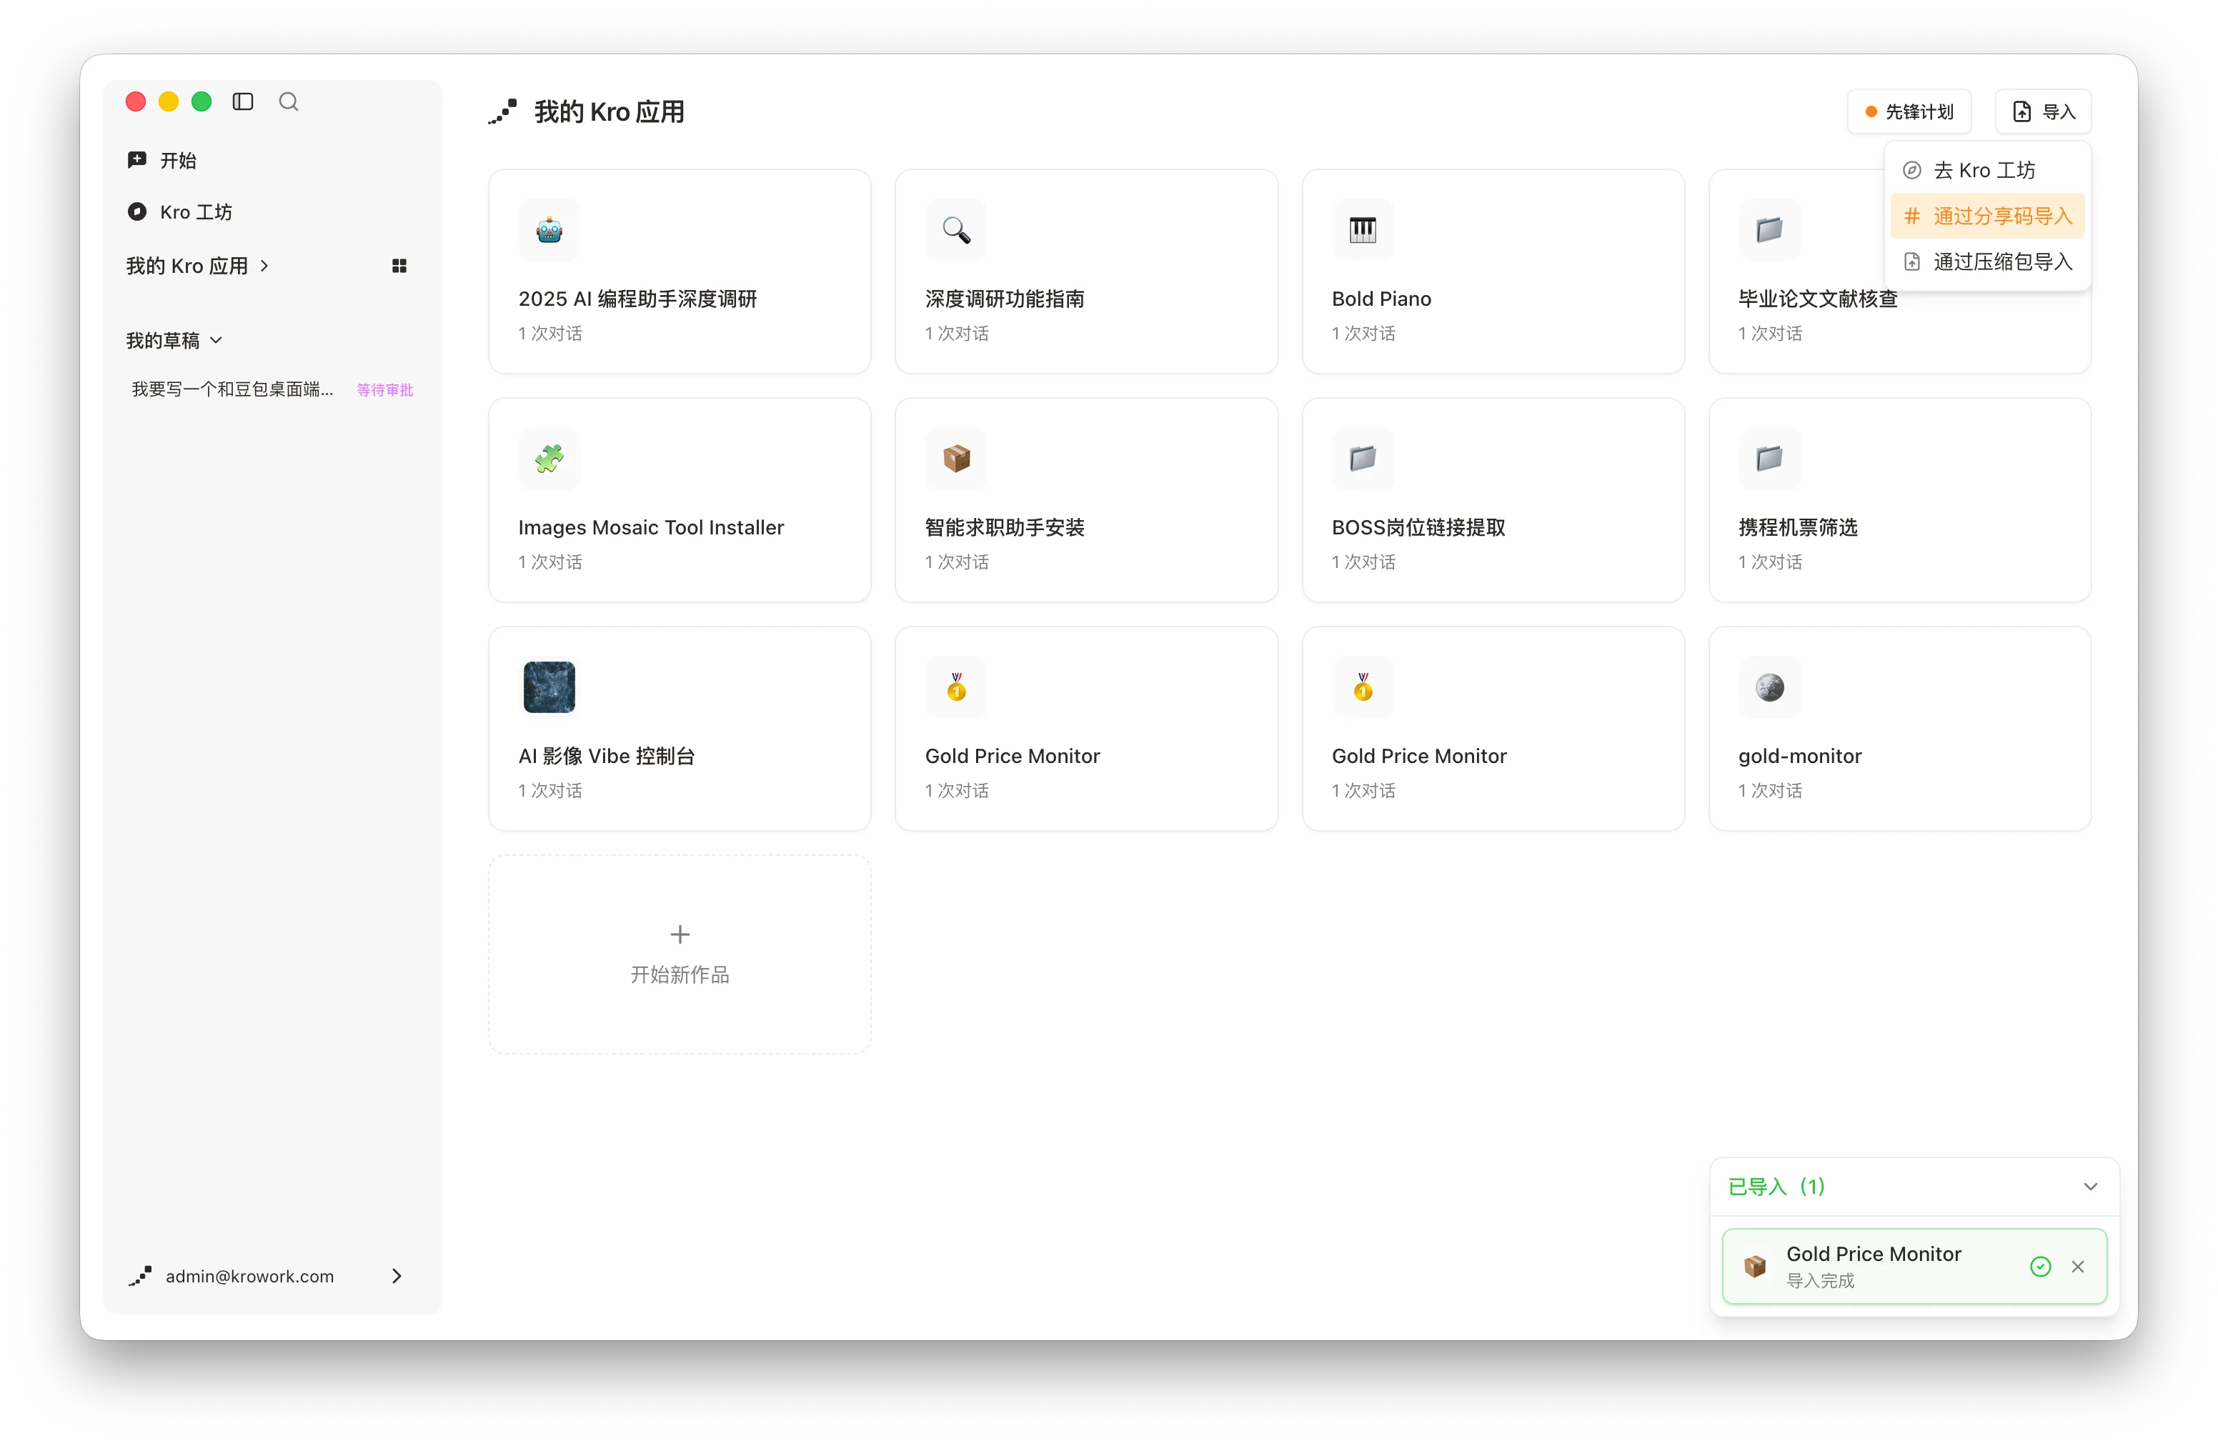Viewport: 2218px width, 1446px height.
Task: Select 通过压缩包导入 menu option
Action: (1987, 261)
